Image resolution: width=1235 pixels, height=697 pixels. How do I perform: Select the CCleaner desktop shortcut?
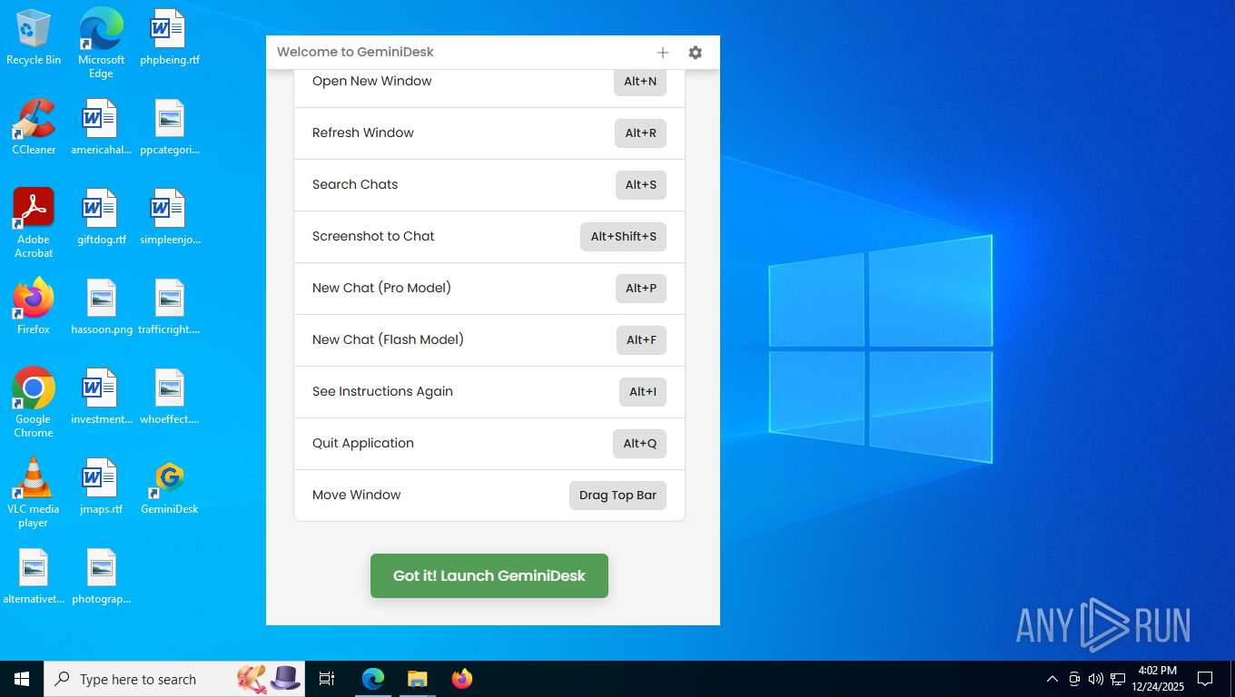(34, 127)
